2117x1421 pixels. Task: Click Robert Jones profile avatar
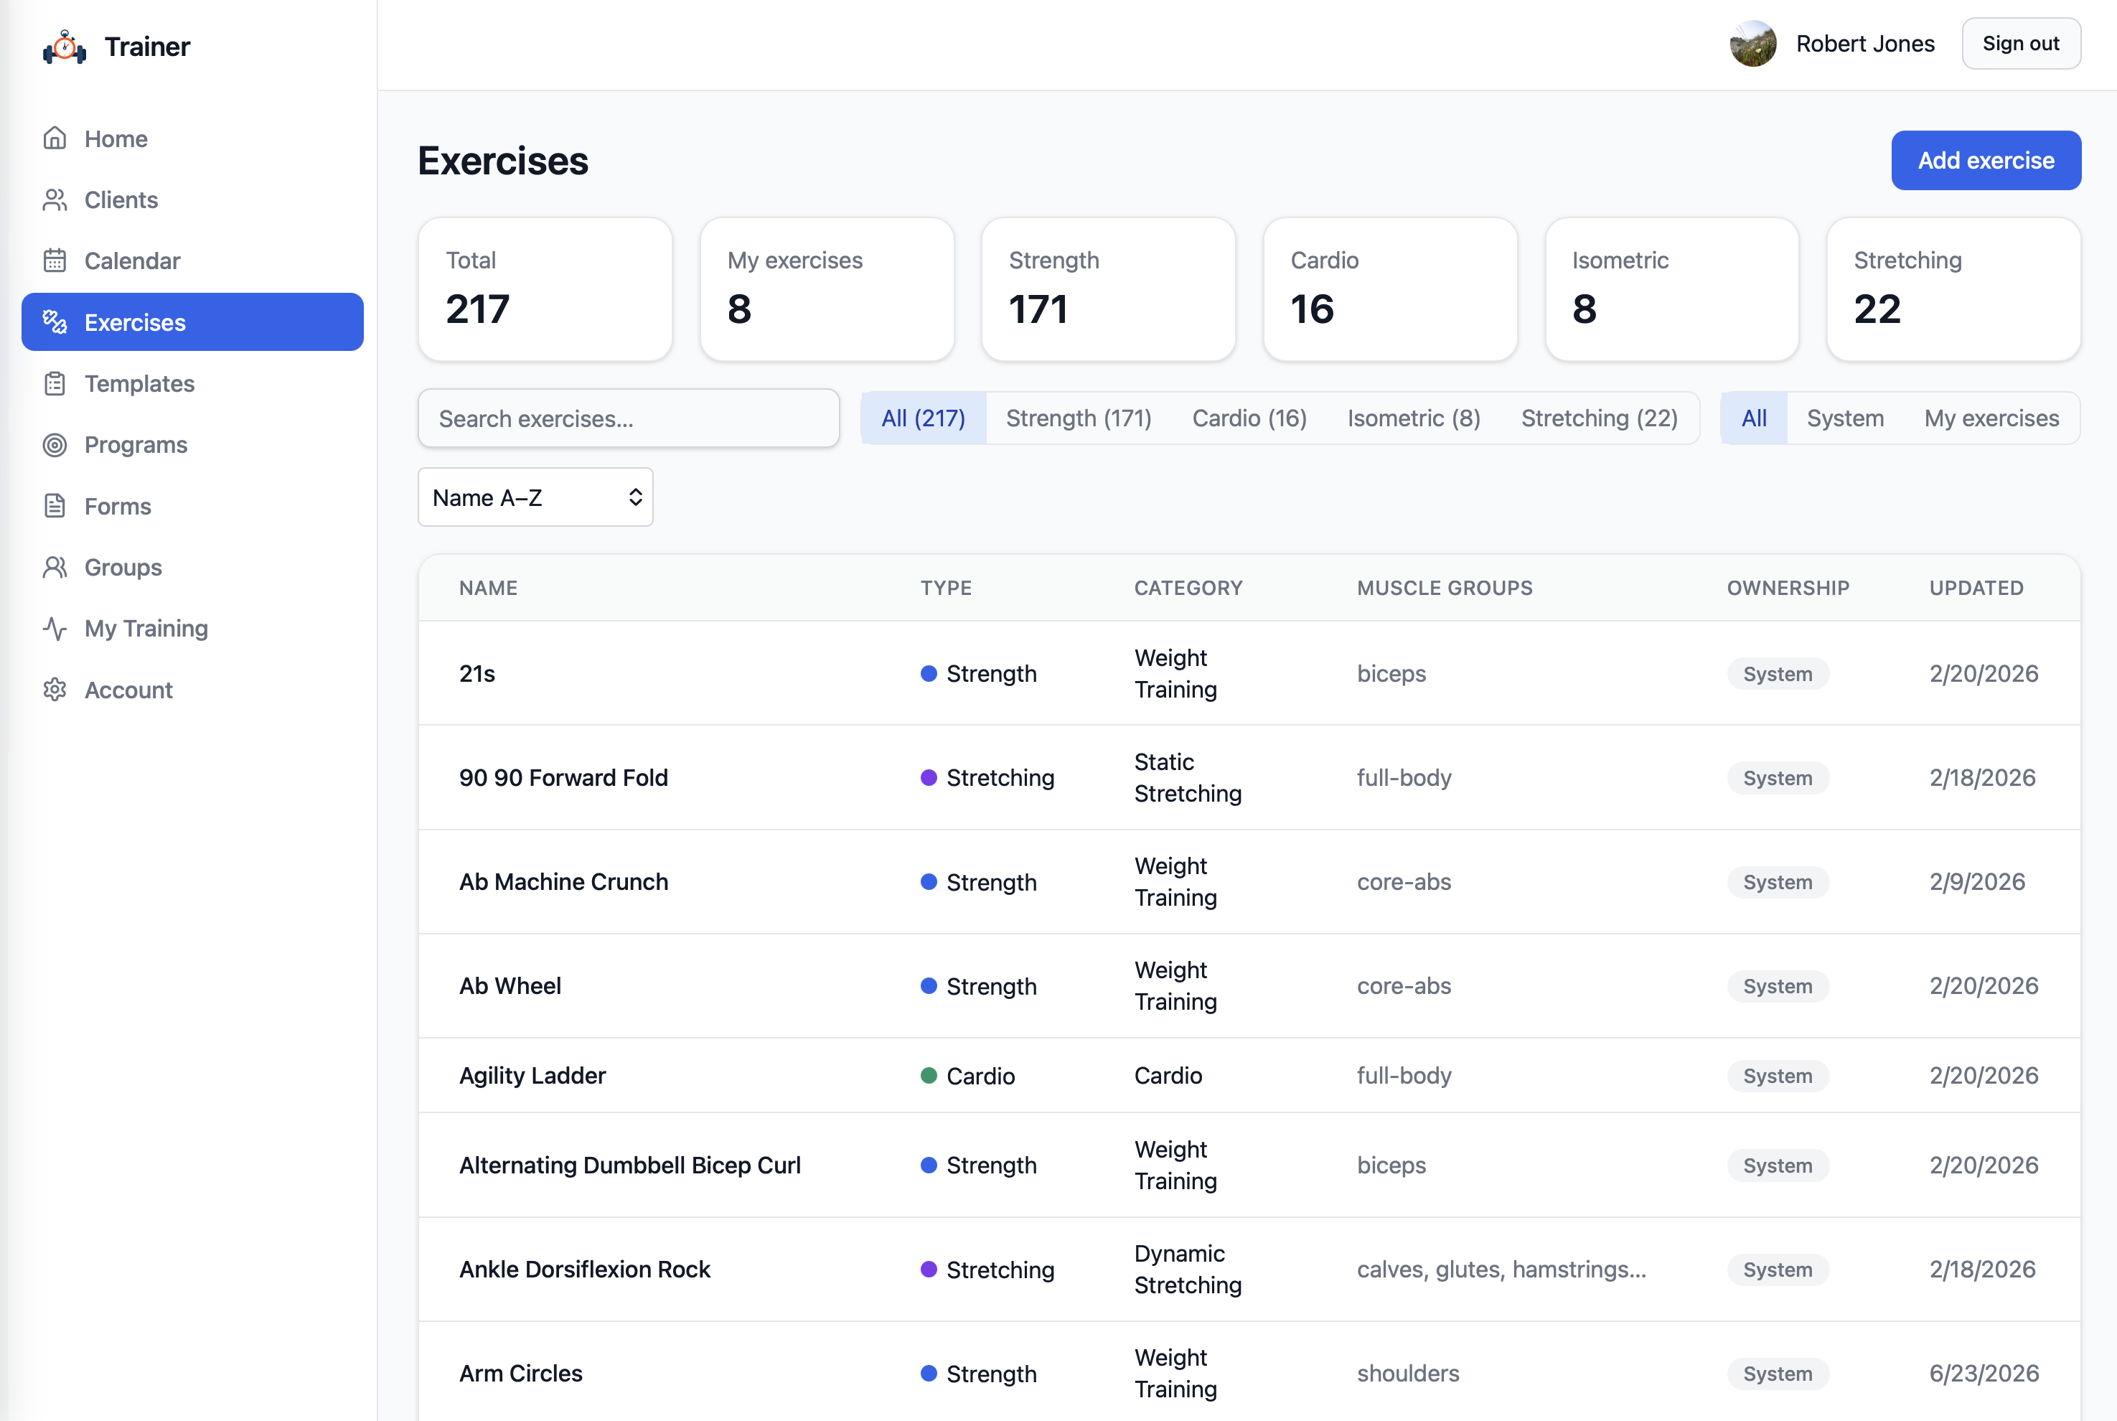coord(1752,44)
